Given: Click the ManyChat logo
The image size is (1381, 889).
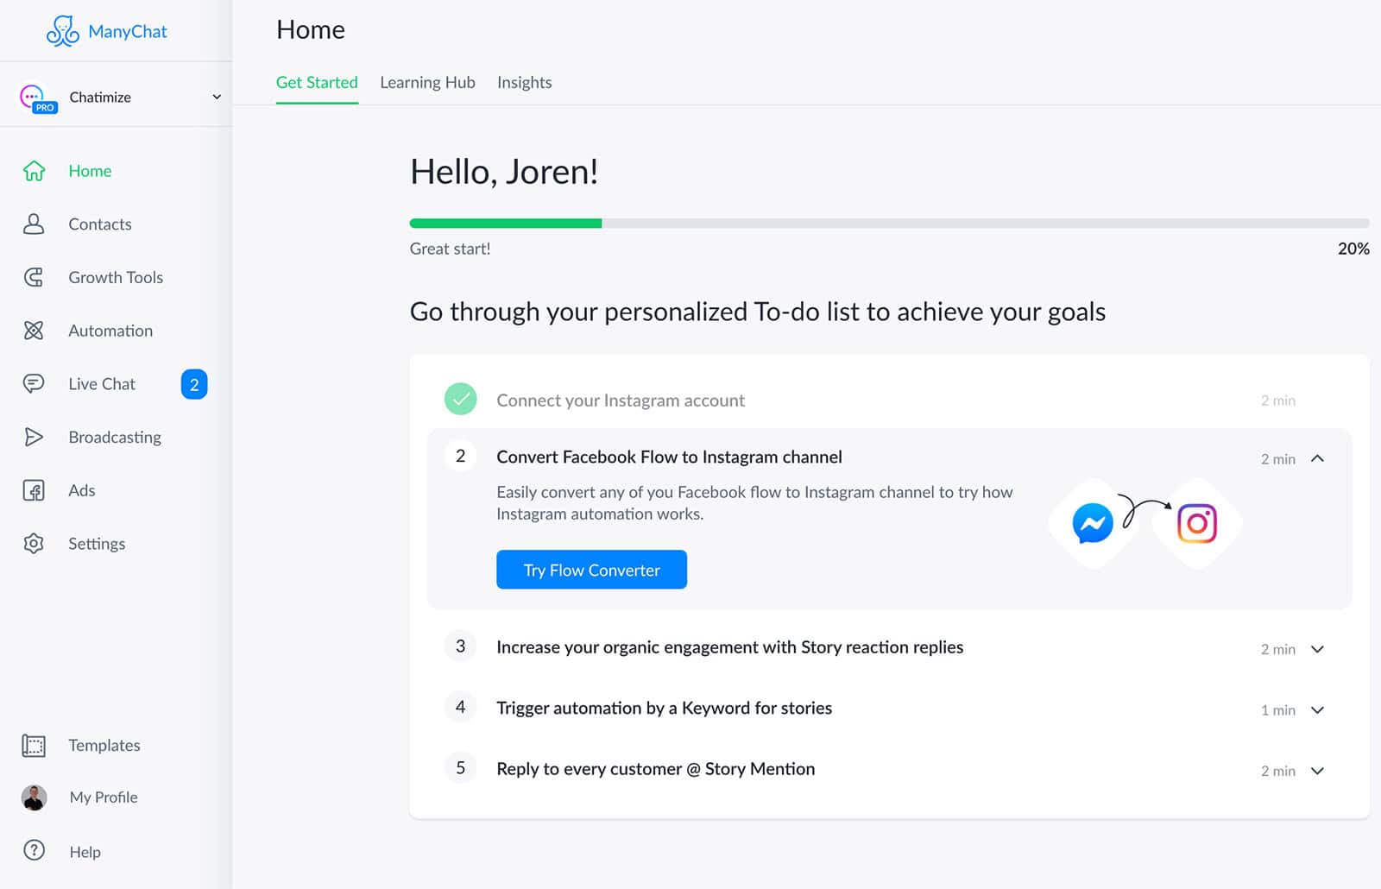Looking at the screenshot, I should coord(107,31).
